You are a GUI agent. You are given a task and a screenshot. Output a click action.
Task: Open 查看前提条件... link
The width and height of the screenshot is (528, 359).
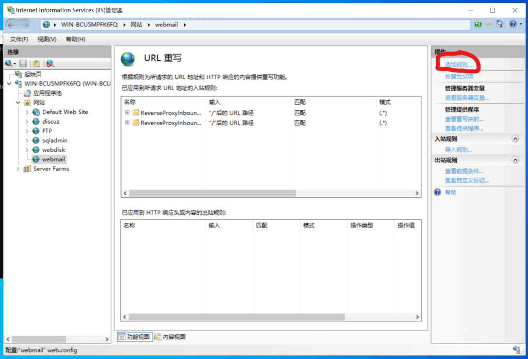pos(464,171)
